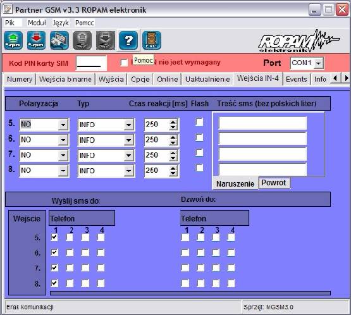Open Polaryzacja dropdown for input 7
The width and height of the screenshot is (351, 315).
[63, 156]
